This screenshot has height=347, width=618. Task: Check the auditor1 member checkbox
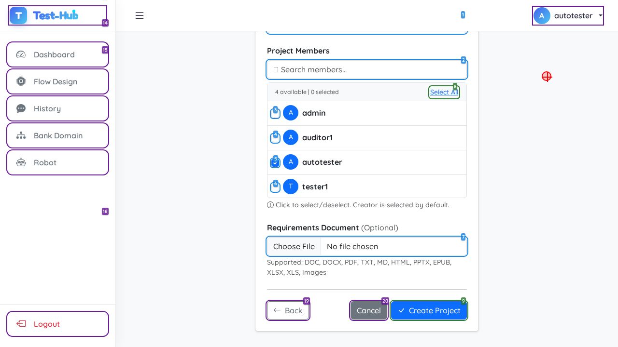[x=275, y=138]
